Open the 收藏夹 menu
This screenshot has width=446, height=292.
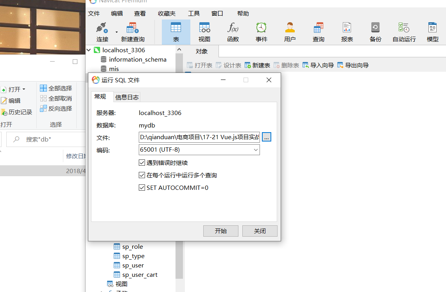click(x=167, y=13)
